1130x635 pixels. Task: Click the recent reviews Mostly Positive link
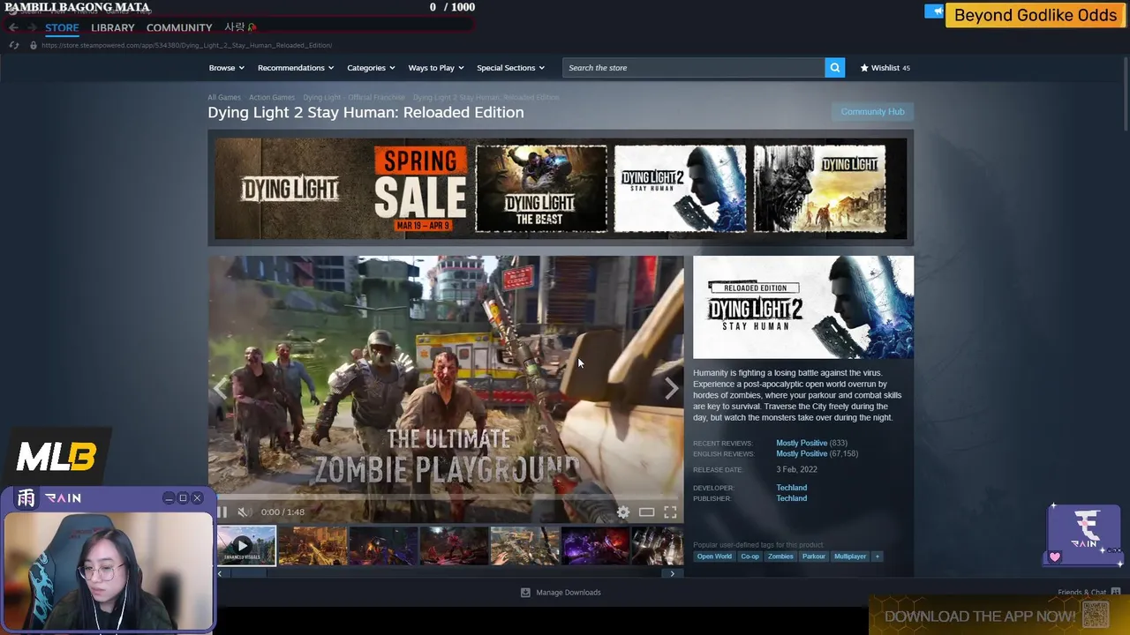(x=802, y=443)
